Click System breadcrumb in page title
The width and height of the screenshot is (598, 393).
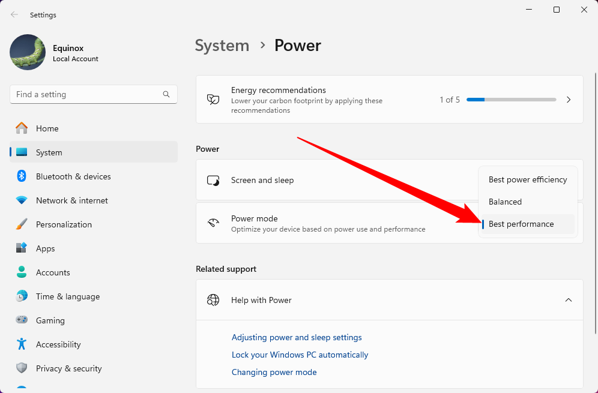click(222, 46)
